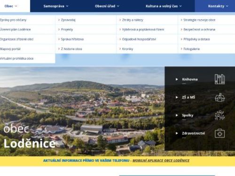
Task: Click the ZŠ a MŠ school icon
Action: coord(219,97)
